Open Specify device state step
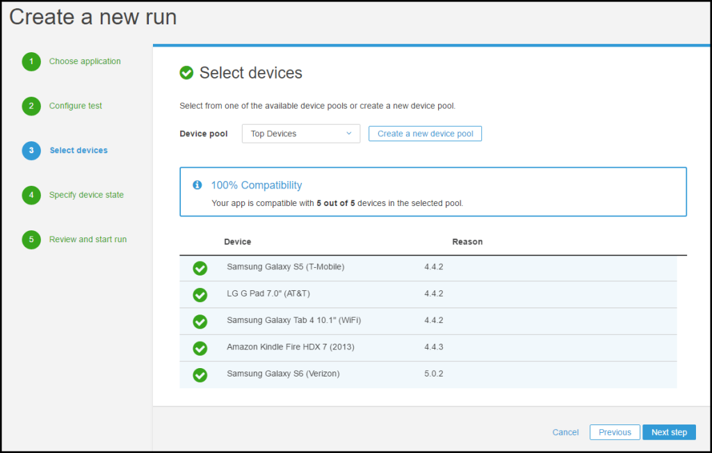Viewport: 712px width, 453px height. pos(86,195)
